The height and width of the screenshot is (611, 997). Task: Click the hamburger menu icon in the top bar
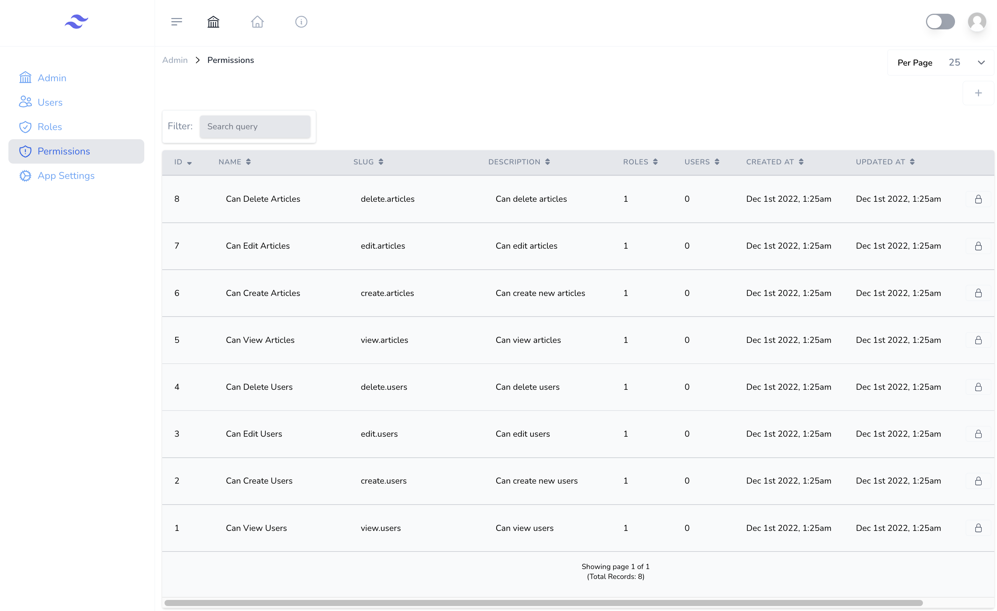pyautogui.click(x=176, y=22)
